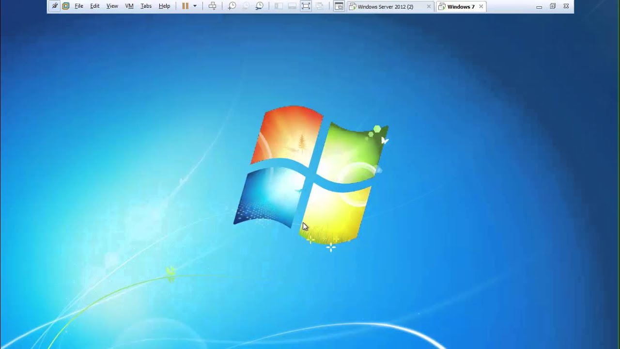Close the Windows Server 2012 (2) tab
The height and width of the screenshot is (349, 620).
[429, 7]
